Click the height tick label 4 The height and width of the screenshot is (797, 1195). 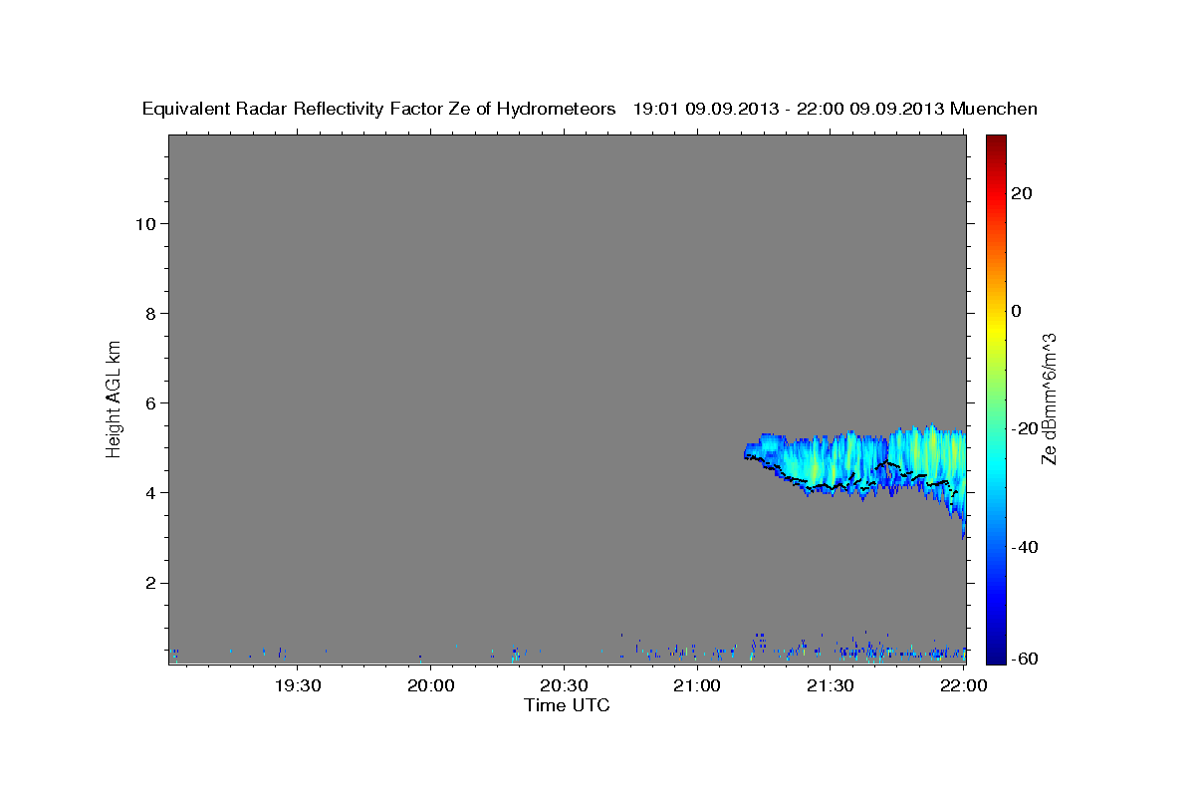tap(149, 493)
